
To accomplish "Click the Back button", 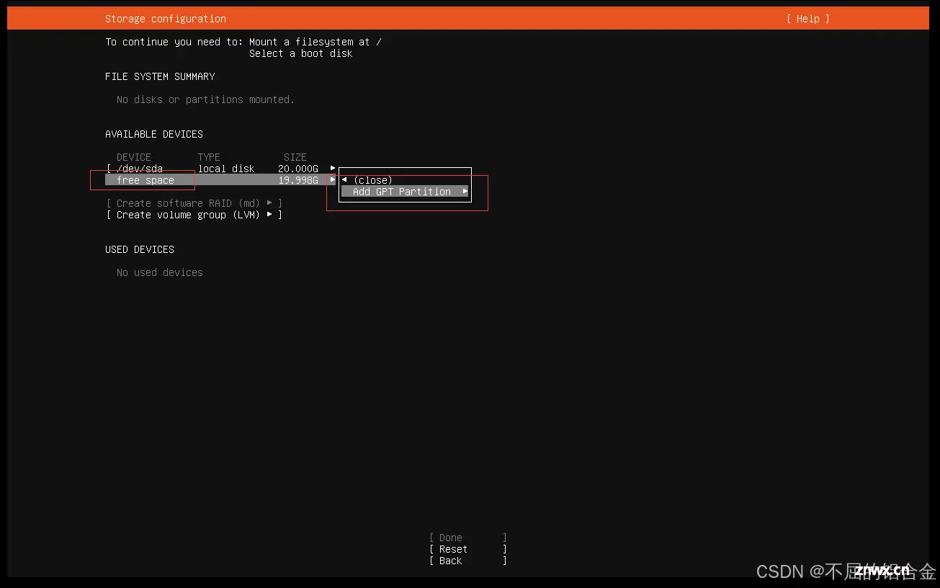I will [468, 561].
